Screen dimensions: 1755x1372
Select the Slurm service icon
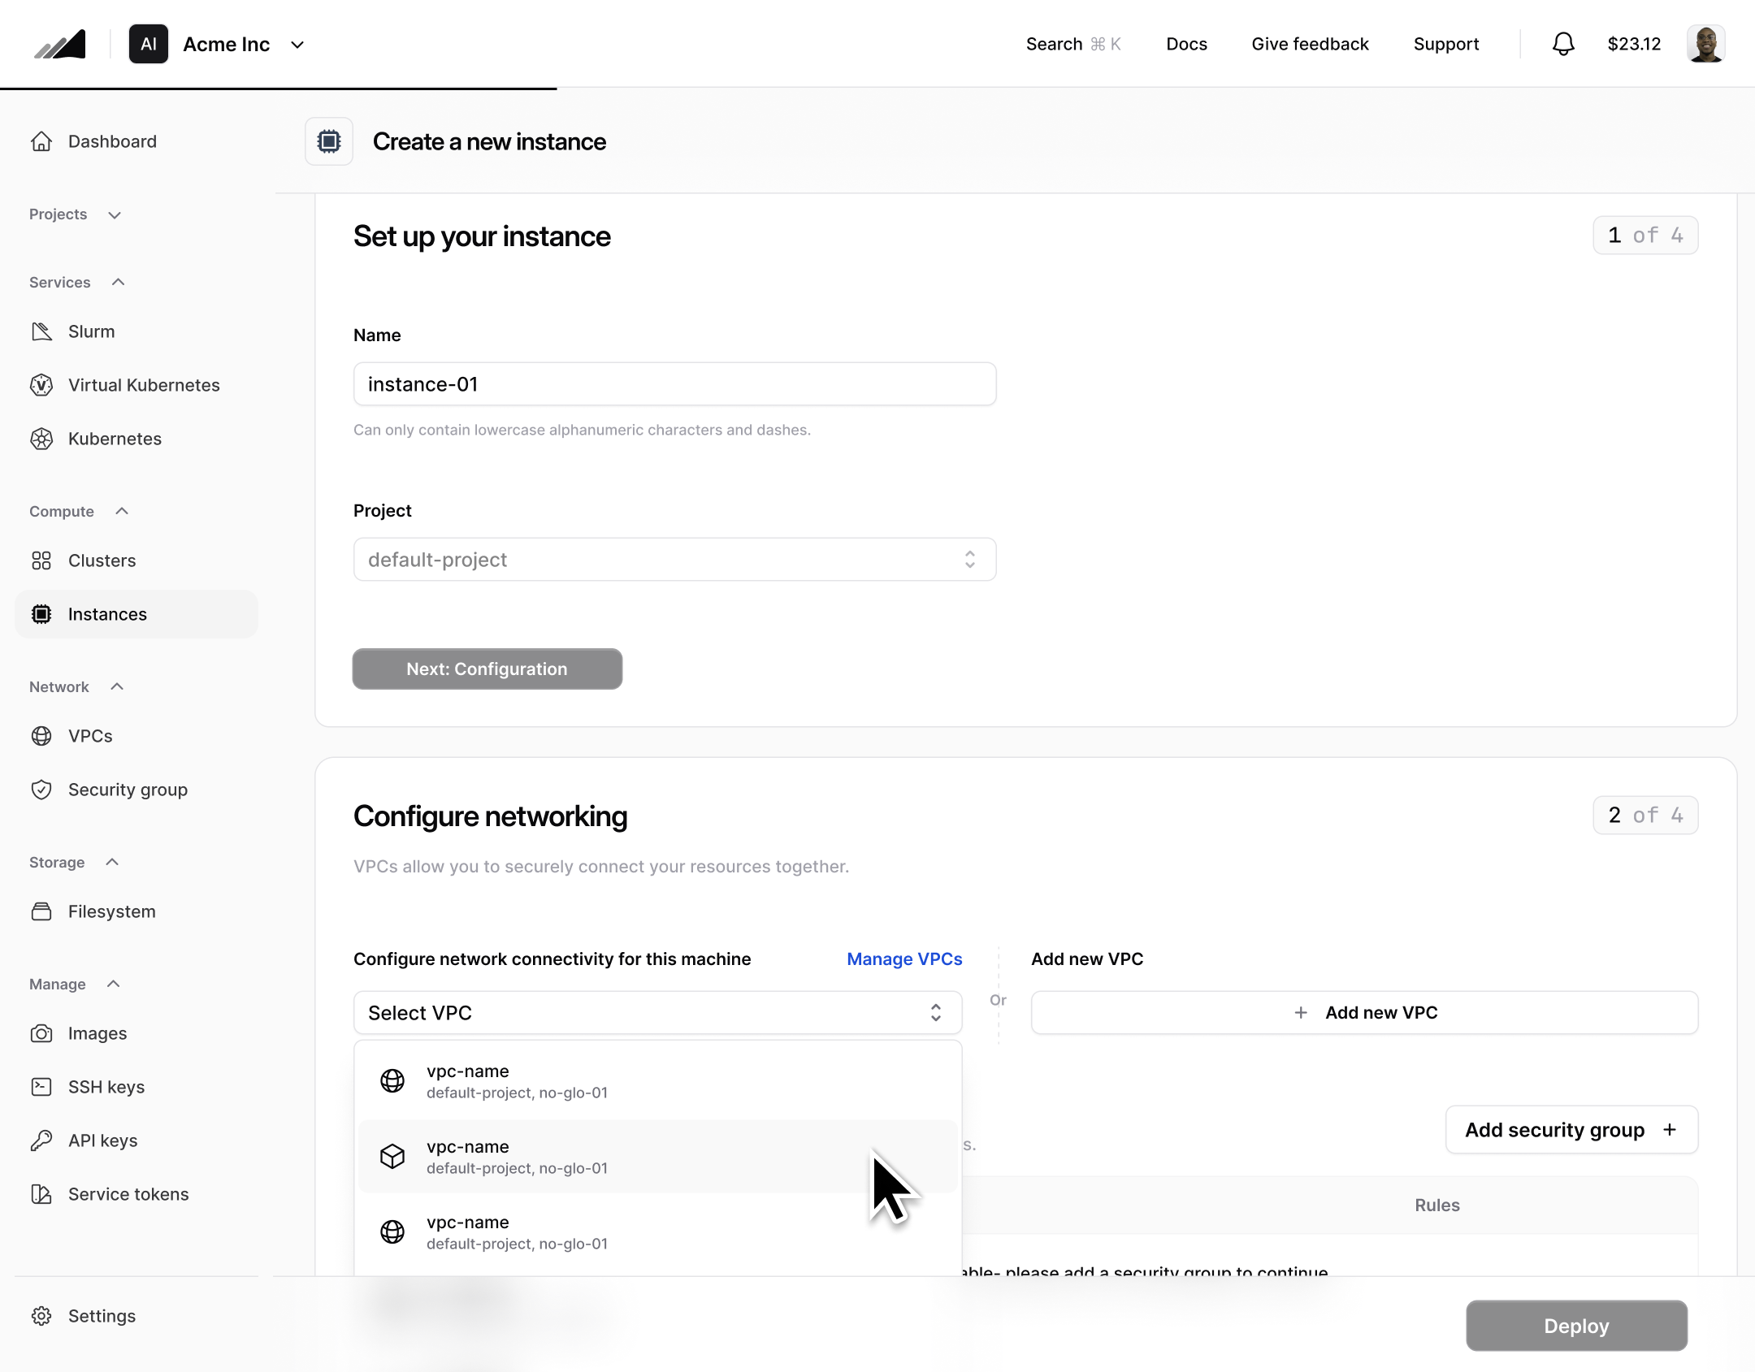point(41,331)
